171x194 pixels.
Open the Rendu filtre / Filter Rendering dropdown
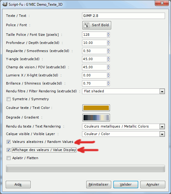tap(162, 91)
